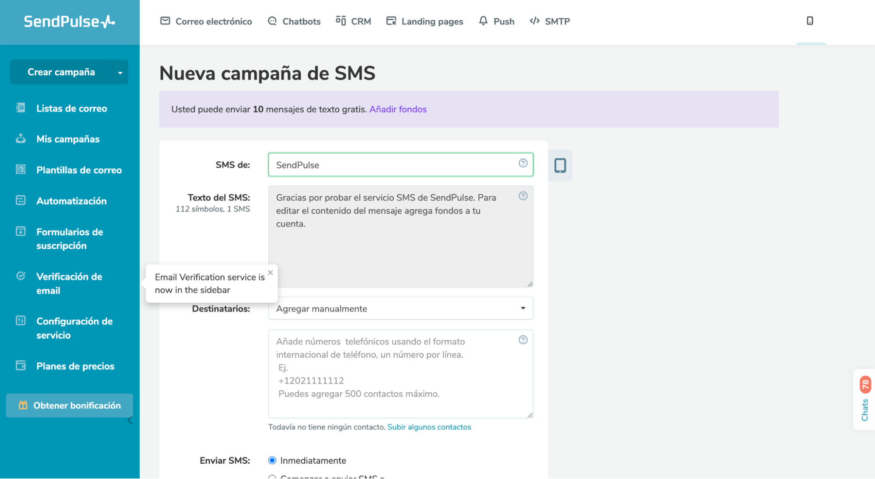The width and height of the screenshot is (875, 479).
Task: Open Listas de correo in the sidebar
Action: coord(72,108)
